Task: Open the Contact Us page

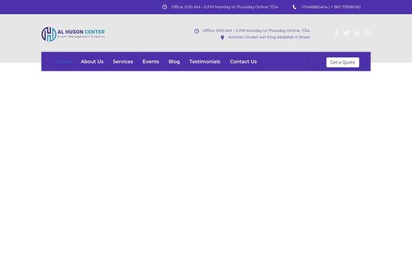Action: 243,62
